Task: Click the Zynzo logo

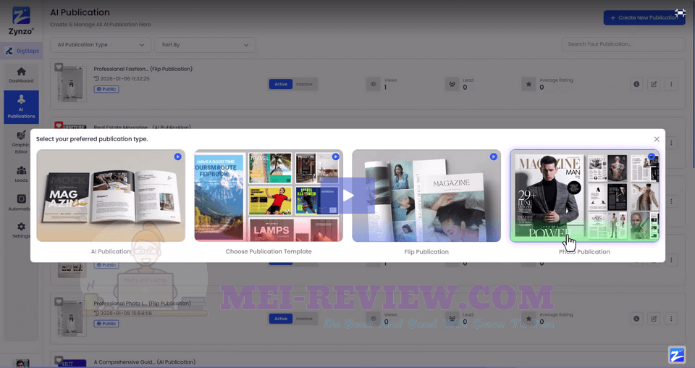Action: click(x=21, y=21)
